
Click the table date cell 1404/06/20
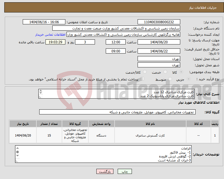(x=23, y=135)
